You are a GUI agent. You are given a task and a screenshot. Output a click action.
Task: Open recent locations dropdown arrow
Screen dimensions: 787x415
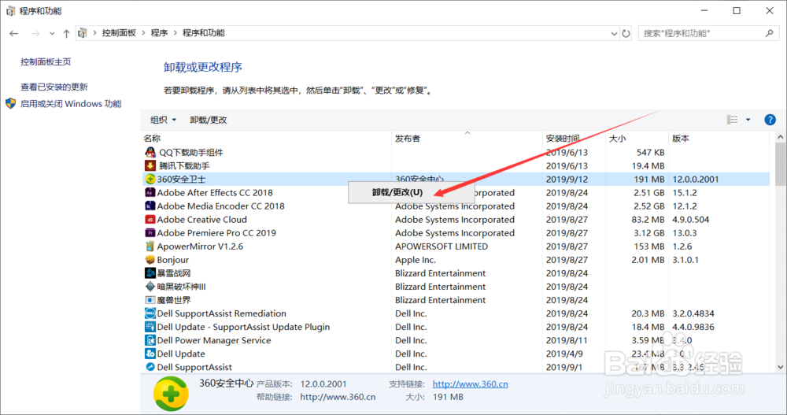[52, 34]
